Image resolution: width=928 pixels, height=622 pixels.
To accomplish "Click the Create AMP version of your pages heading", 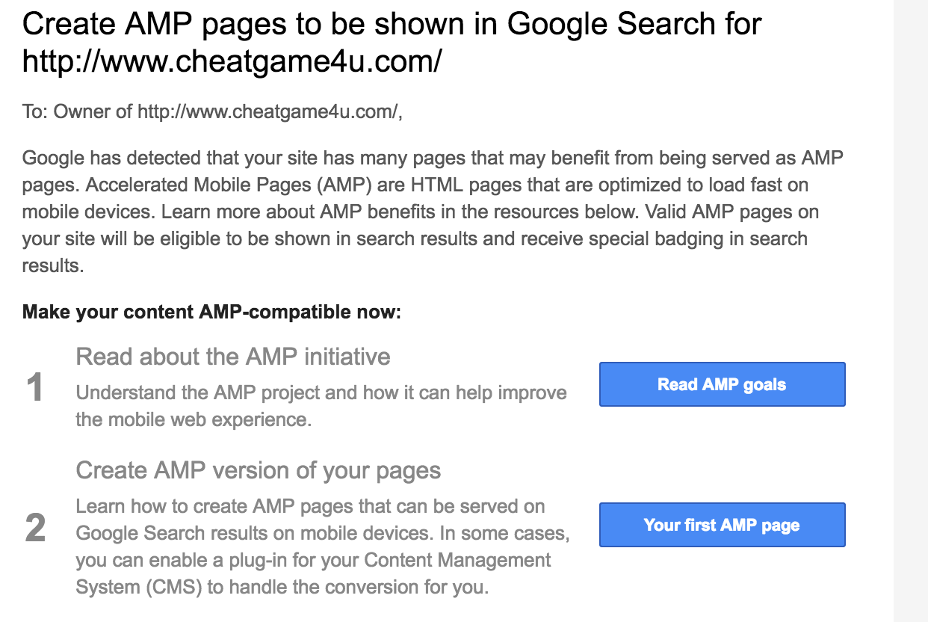I will 259,470.
